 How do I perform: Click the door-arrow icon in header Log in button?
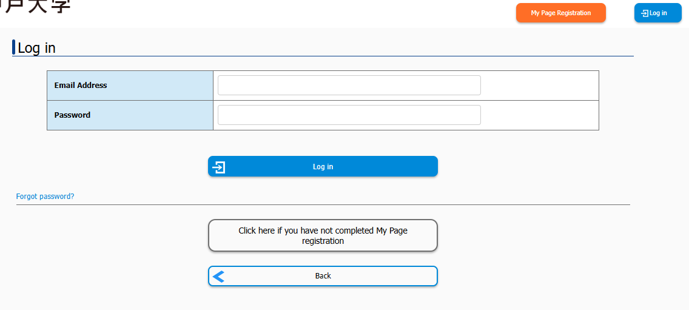pos(645,13)
